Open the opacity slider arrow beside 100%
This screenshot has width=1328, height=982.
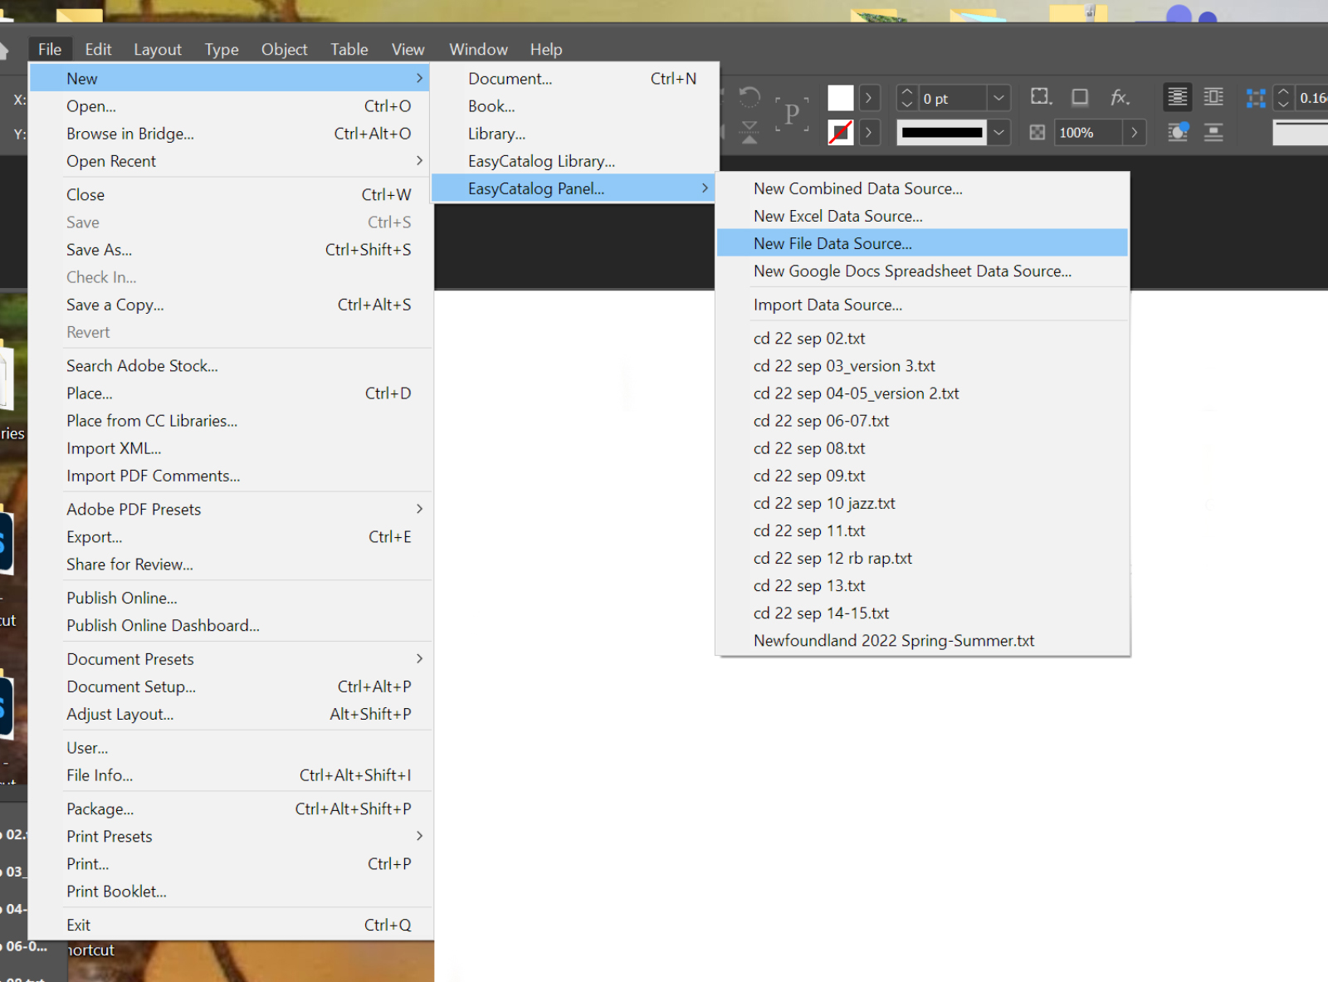click(1135, 133)
